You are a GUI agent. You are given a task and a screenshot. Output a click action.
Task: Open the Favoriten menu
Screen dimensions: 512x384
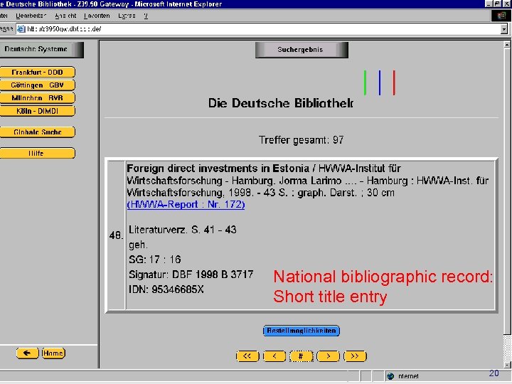[x=97, y=16]
